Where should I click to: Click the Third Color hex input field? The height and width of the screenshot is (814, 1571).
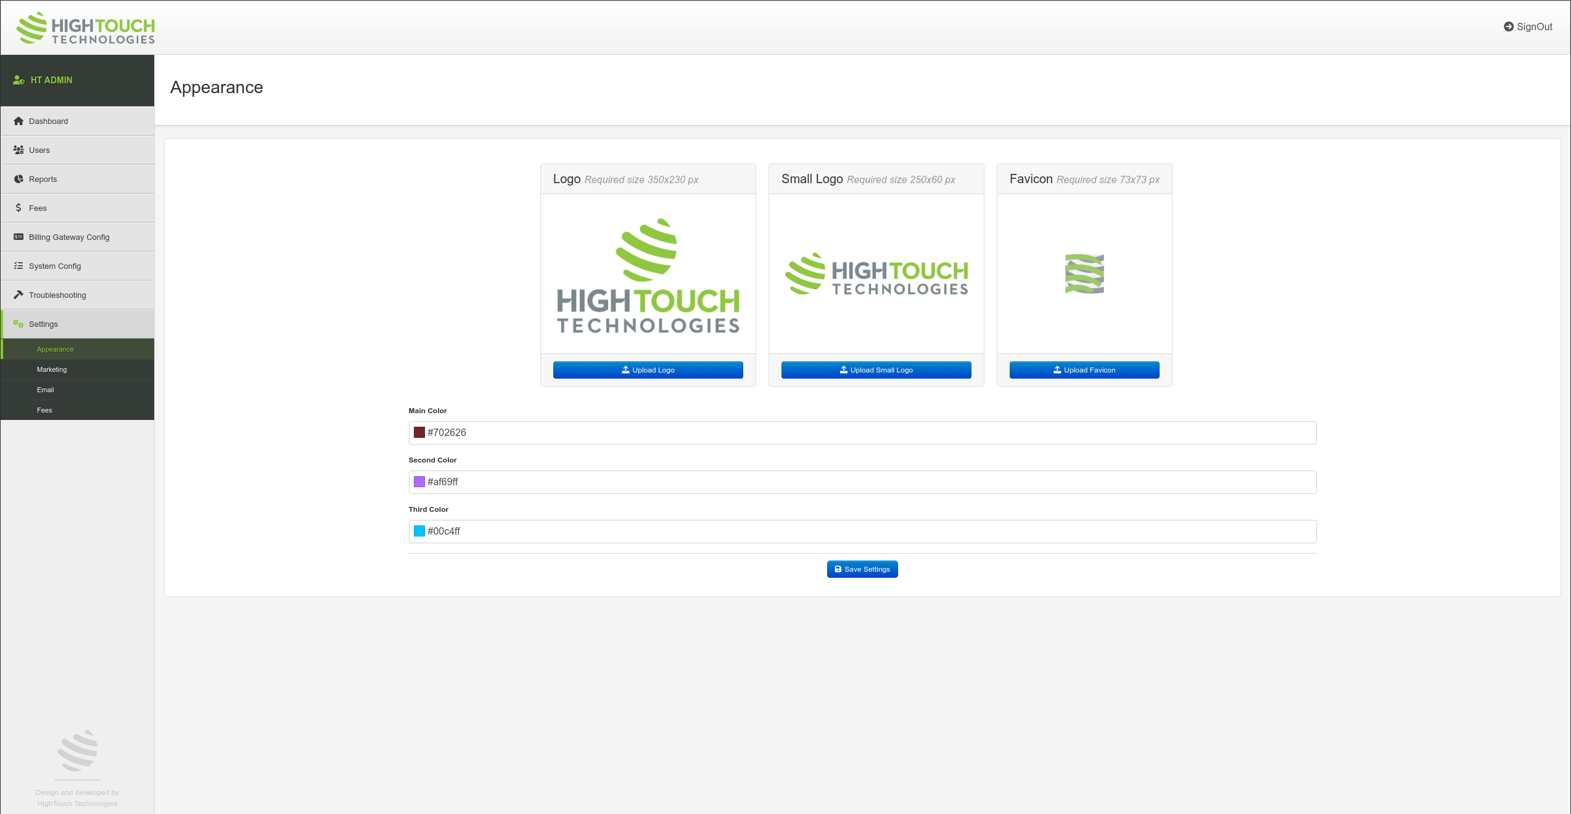tap(864, 531)
